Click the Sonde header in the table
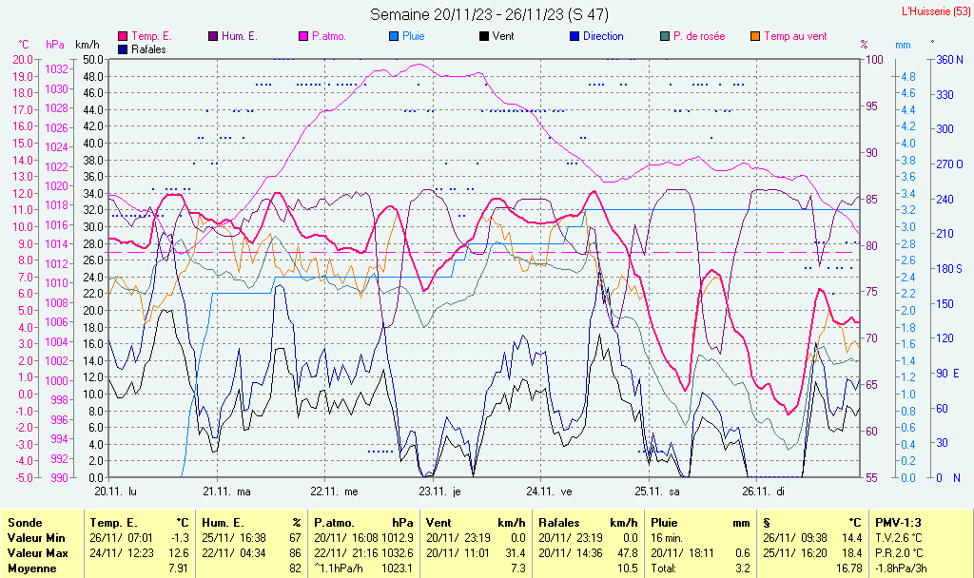This screenshot has width=974, height=578. click(25, 523)
